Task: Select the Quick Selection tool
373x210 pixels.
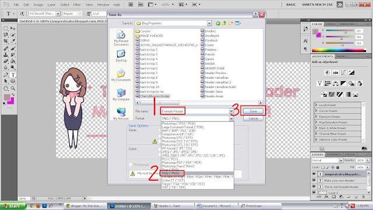Action: (13, 35)
